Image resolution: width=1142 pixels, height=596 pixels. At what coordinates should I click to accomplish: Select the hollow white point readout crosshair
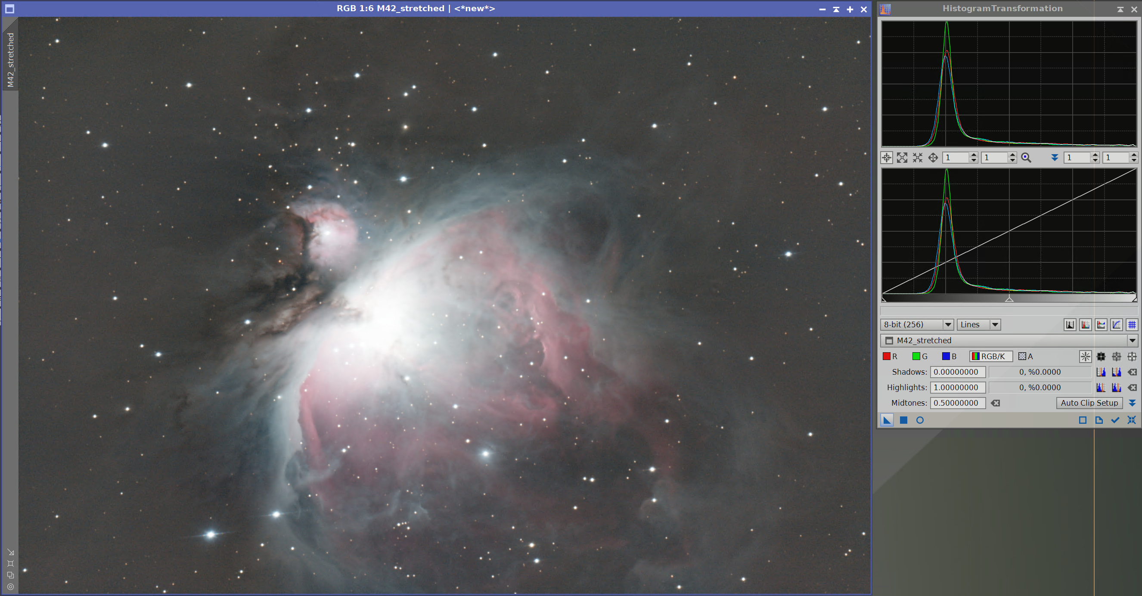(x=1132, y=357)
